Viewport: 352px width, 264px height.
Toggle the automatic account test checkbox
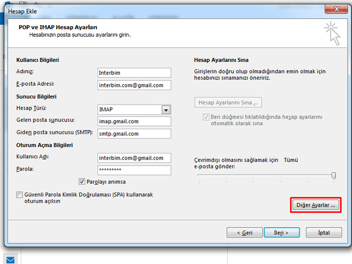tap(206, 117)
